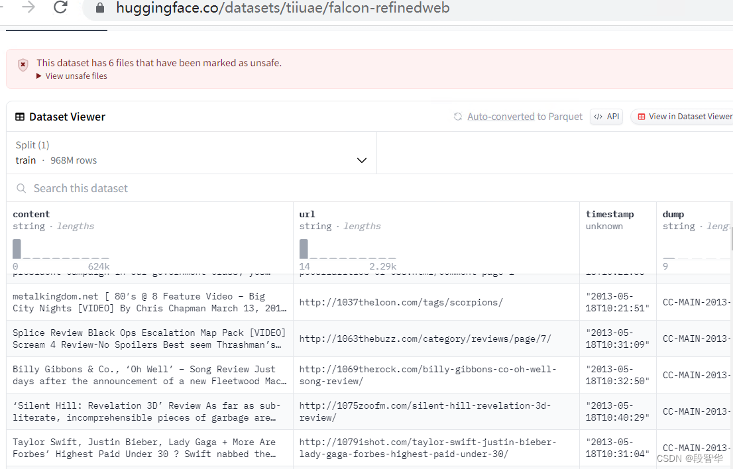Viewport: 733px width, 469px height.
Task: Click the Silent Hill Revelation 3D cell
Action: click(150, 411)
